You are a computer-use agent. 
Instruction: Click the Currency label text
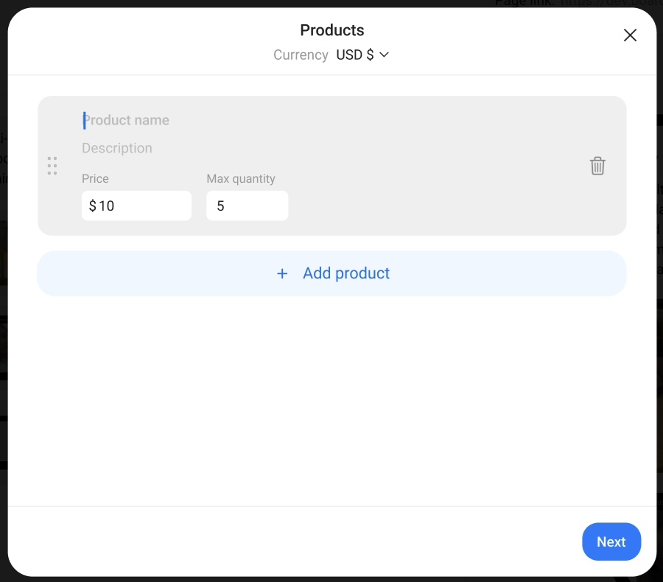(x=301, y=55)
